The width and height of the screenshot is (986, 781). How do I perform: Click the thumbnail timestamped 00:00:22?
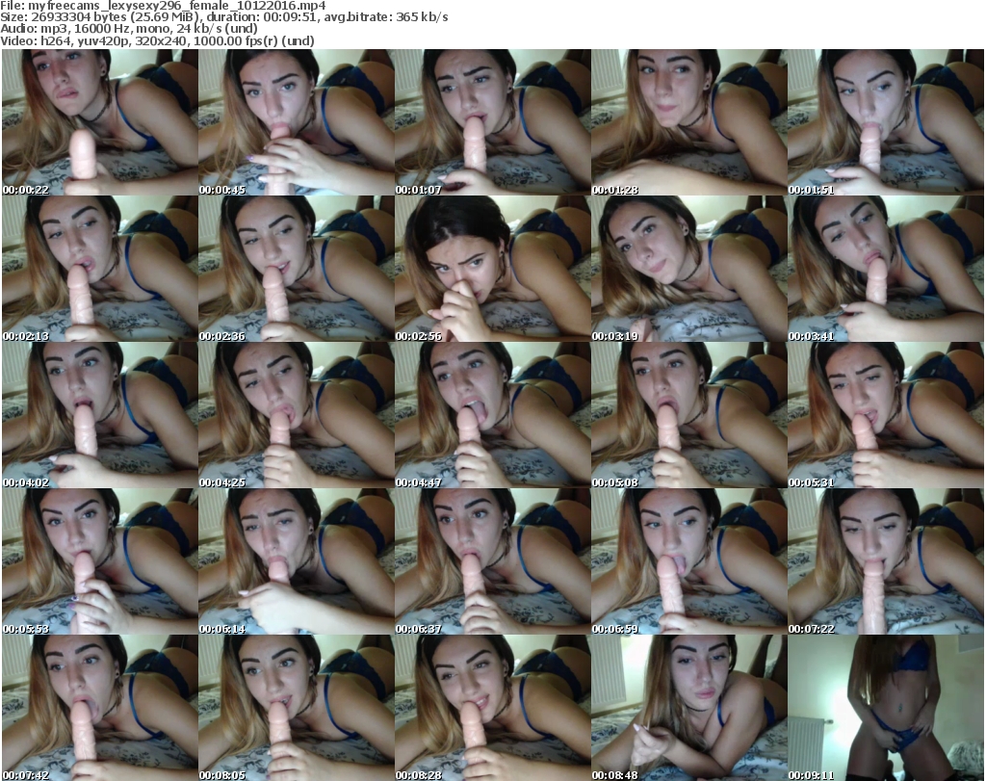(99, 122)
